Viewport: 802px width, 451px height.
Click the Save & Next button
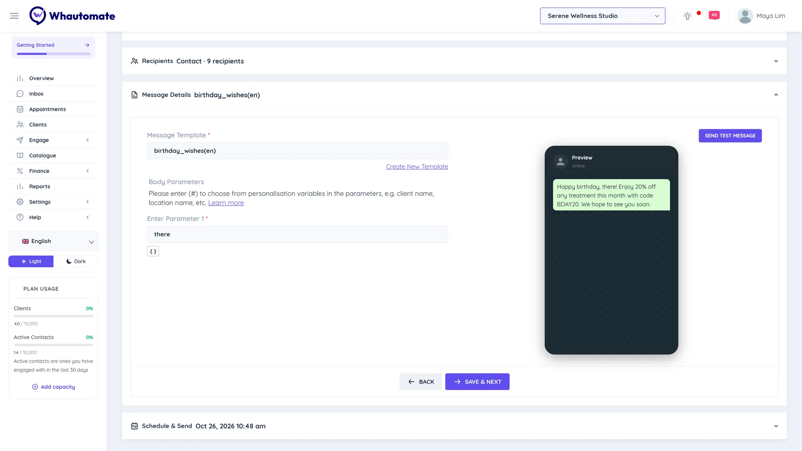477,382
